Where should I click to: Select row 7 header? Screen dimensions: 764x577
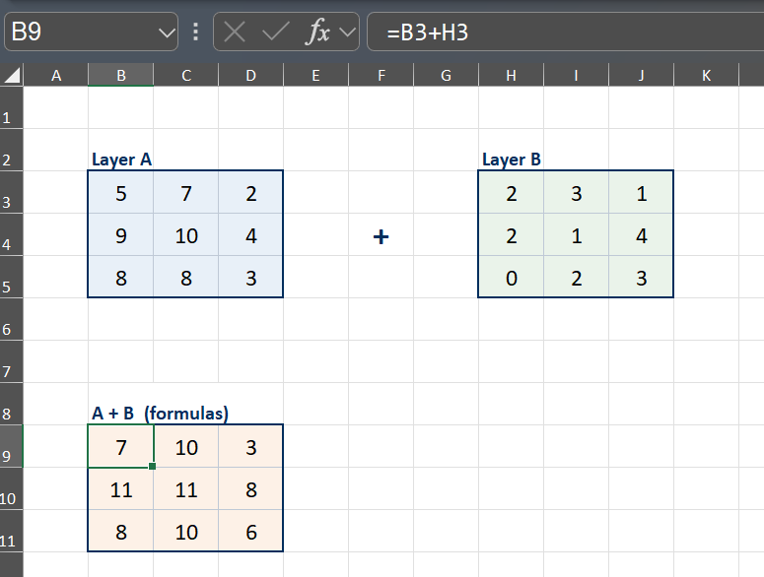pos(11,361)
